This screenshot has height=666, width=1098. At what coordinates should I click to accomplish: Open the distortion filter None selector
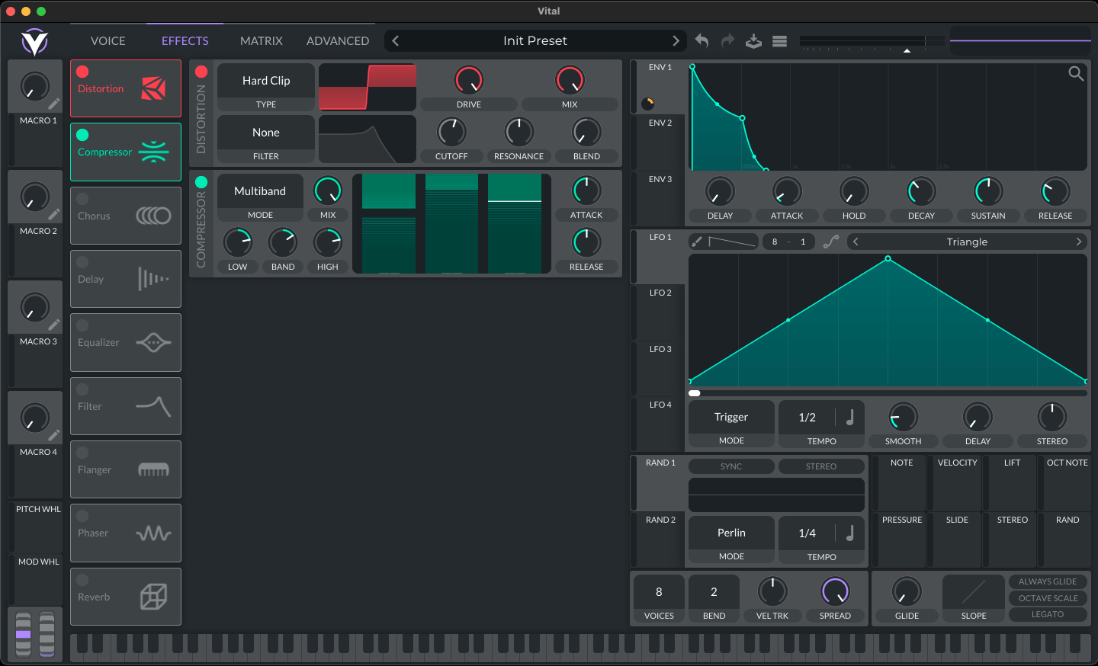click(x=266, y=133)
